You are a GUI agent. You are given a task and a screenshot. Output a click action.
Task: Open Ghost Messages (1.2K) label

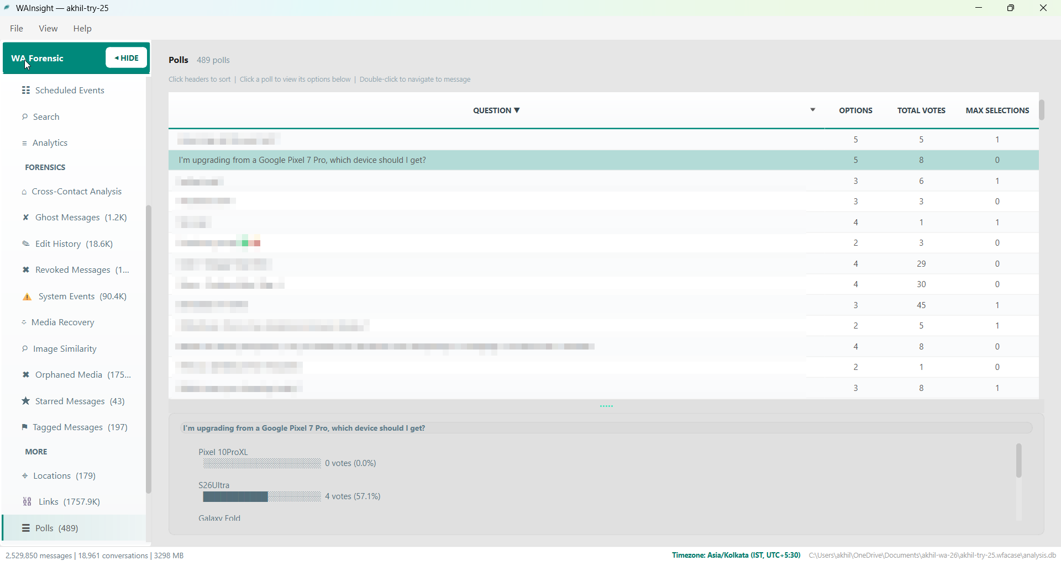click(81, 218)
